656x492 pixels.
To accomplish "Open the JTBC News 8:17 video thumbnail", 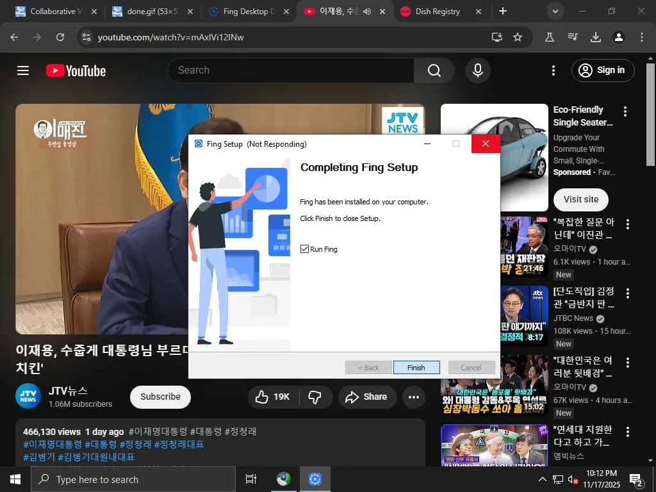I will coord(524,315).
